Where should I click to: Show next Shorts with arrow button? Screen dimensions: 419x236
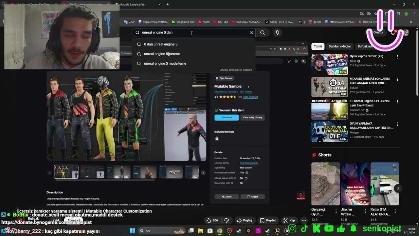point(398,188)
